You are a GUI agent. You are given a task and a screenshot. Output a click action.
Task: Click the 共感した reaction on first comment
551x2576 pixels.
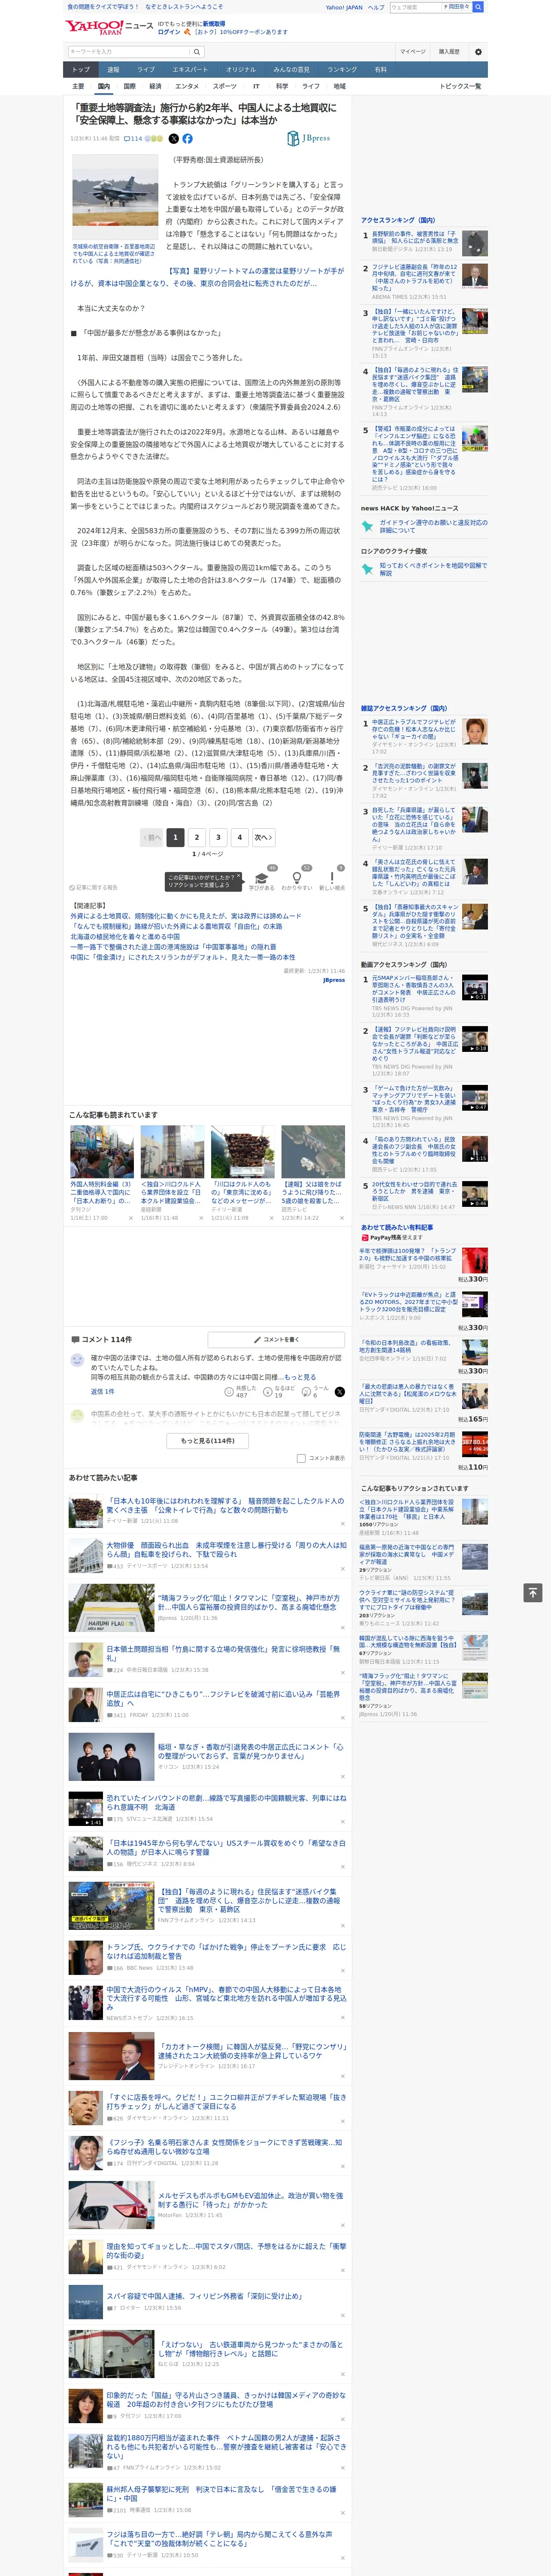241,1392
